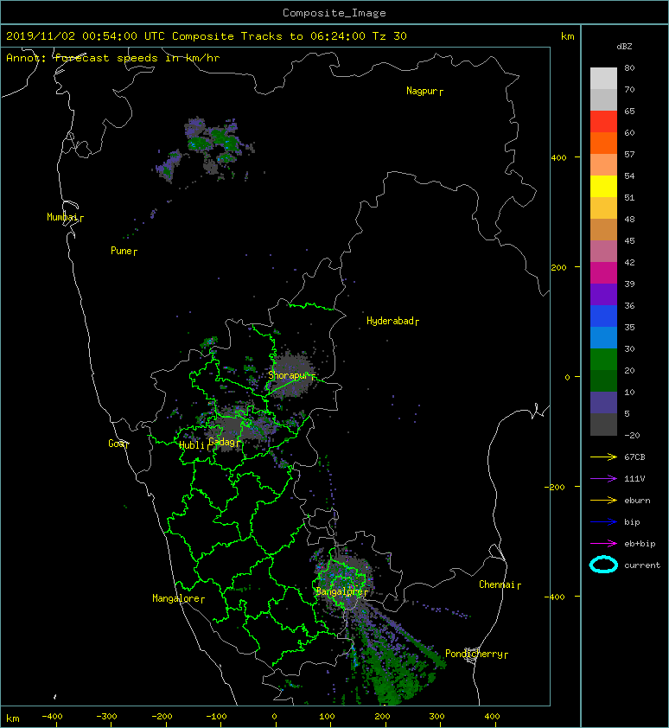This screenshot has height=728, width=669.
Task: Click the magenta eb+bip arrow legend icon
Action: coord(603,544)
